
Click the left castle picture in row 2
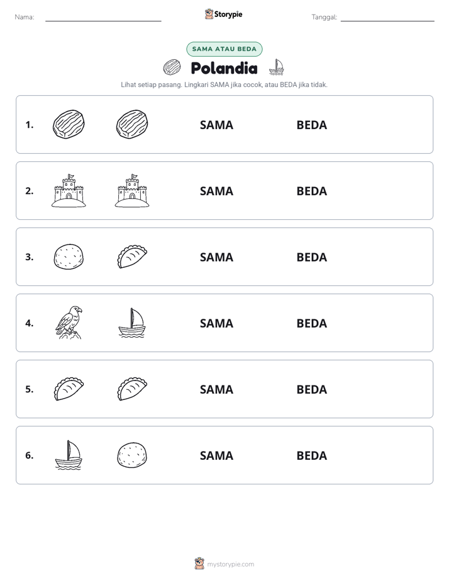tap(69, 190)
